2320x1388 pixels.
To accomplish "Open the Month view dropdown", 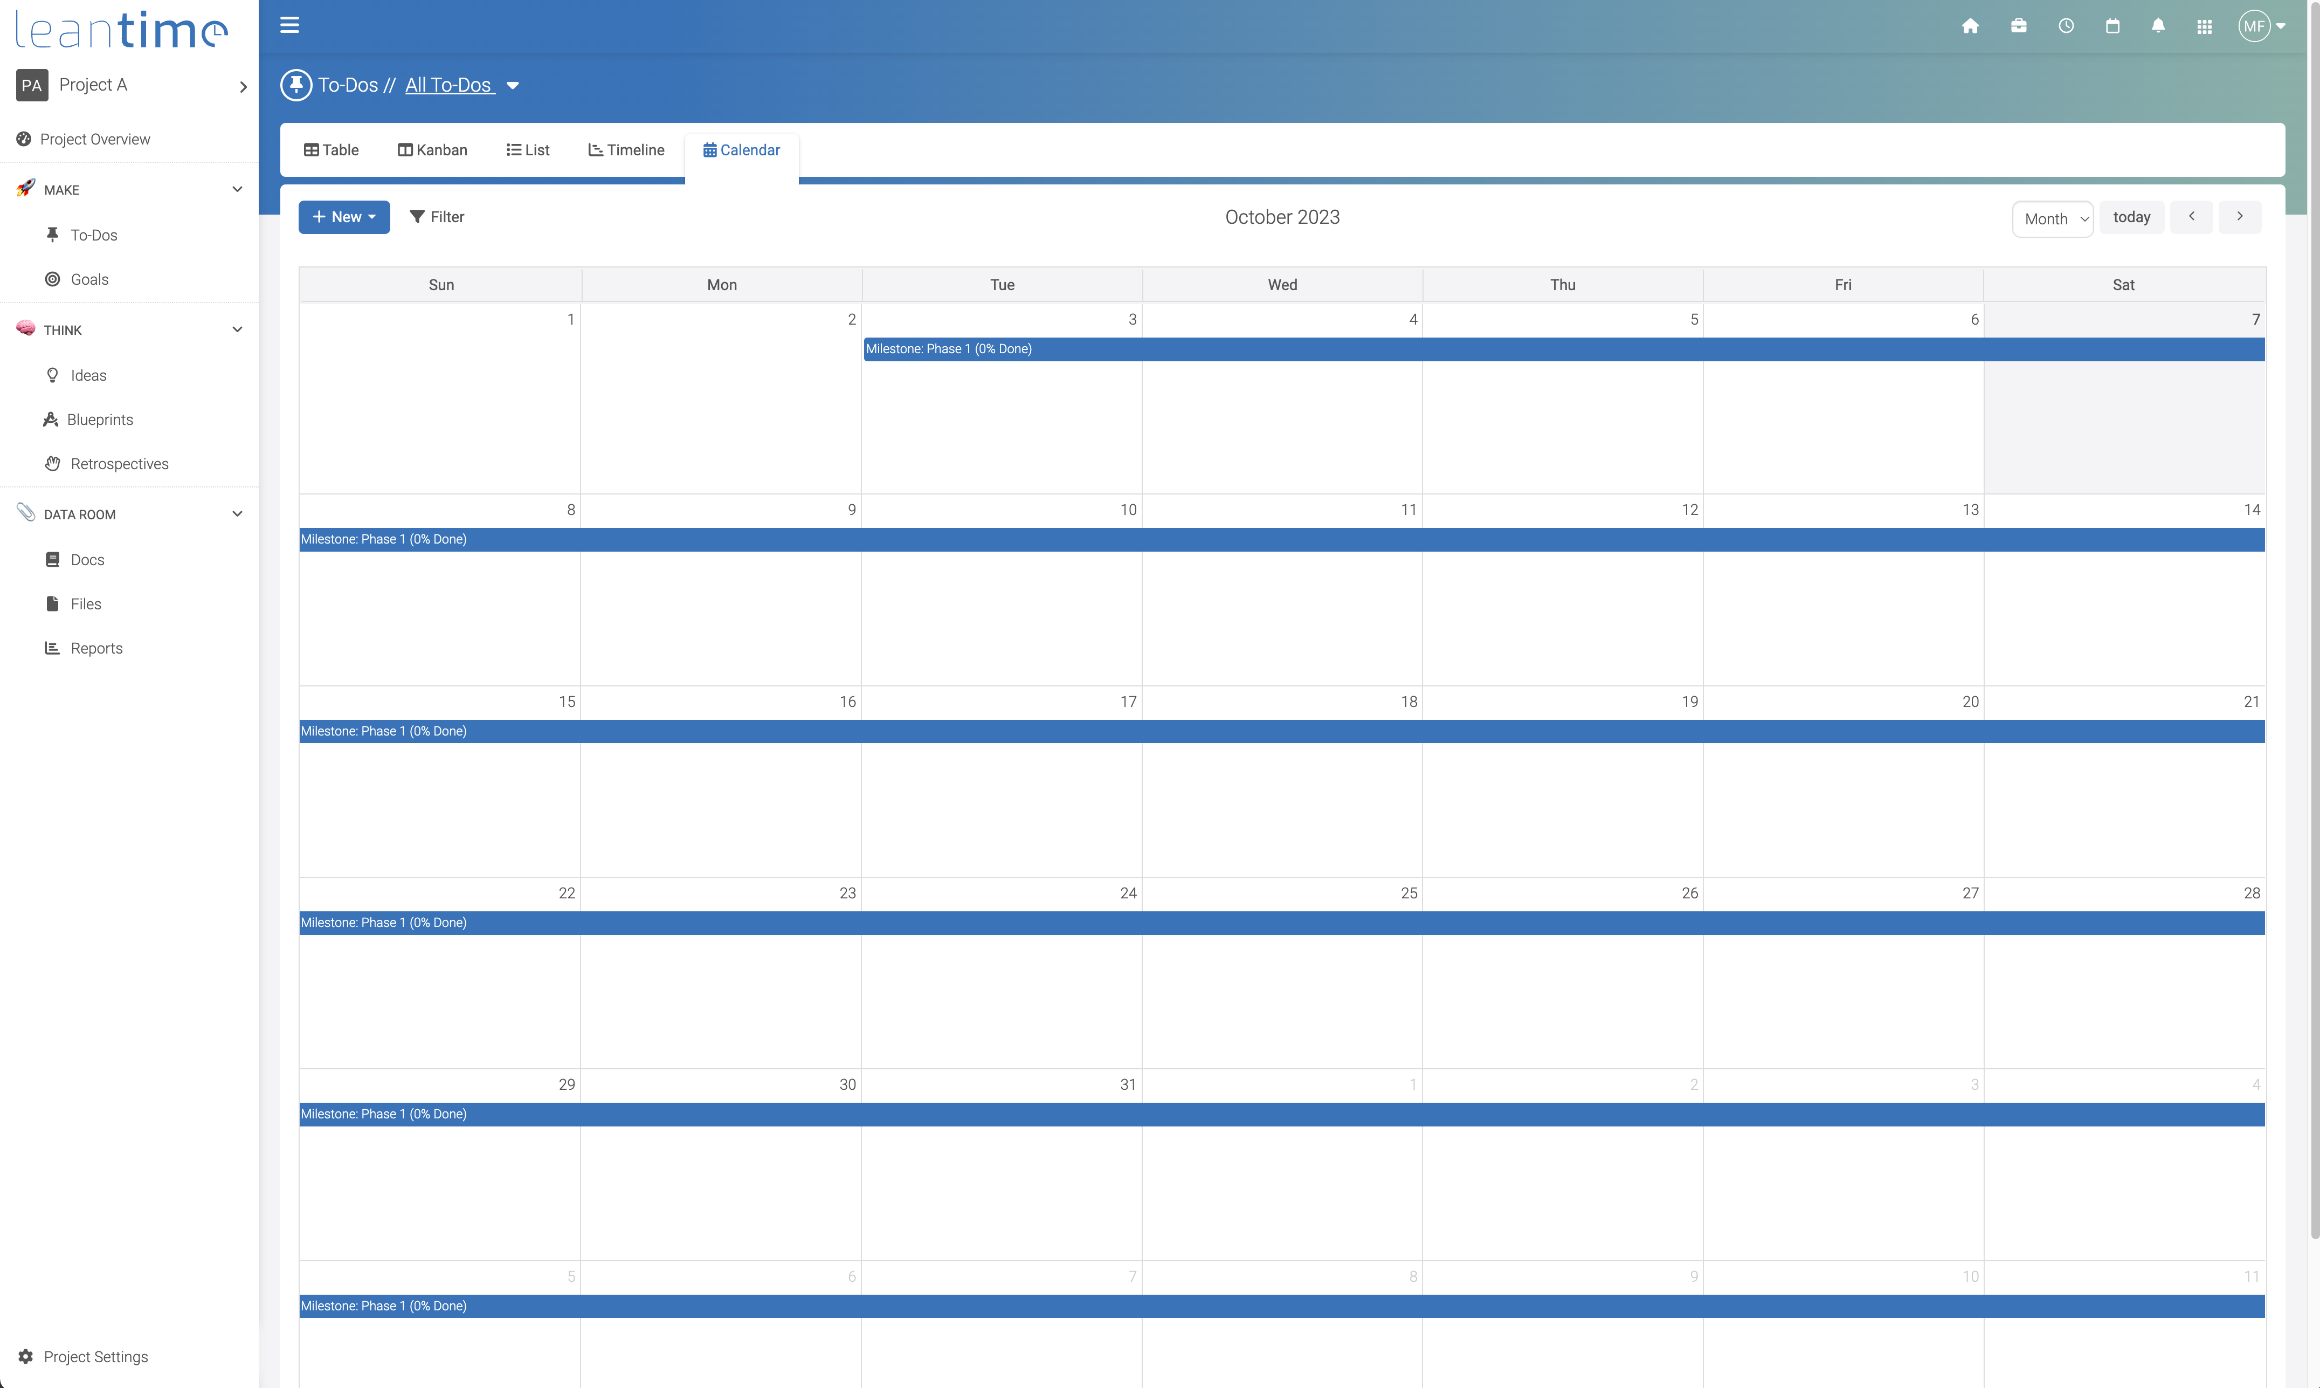I will click(2053, 219).
